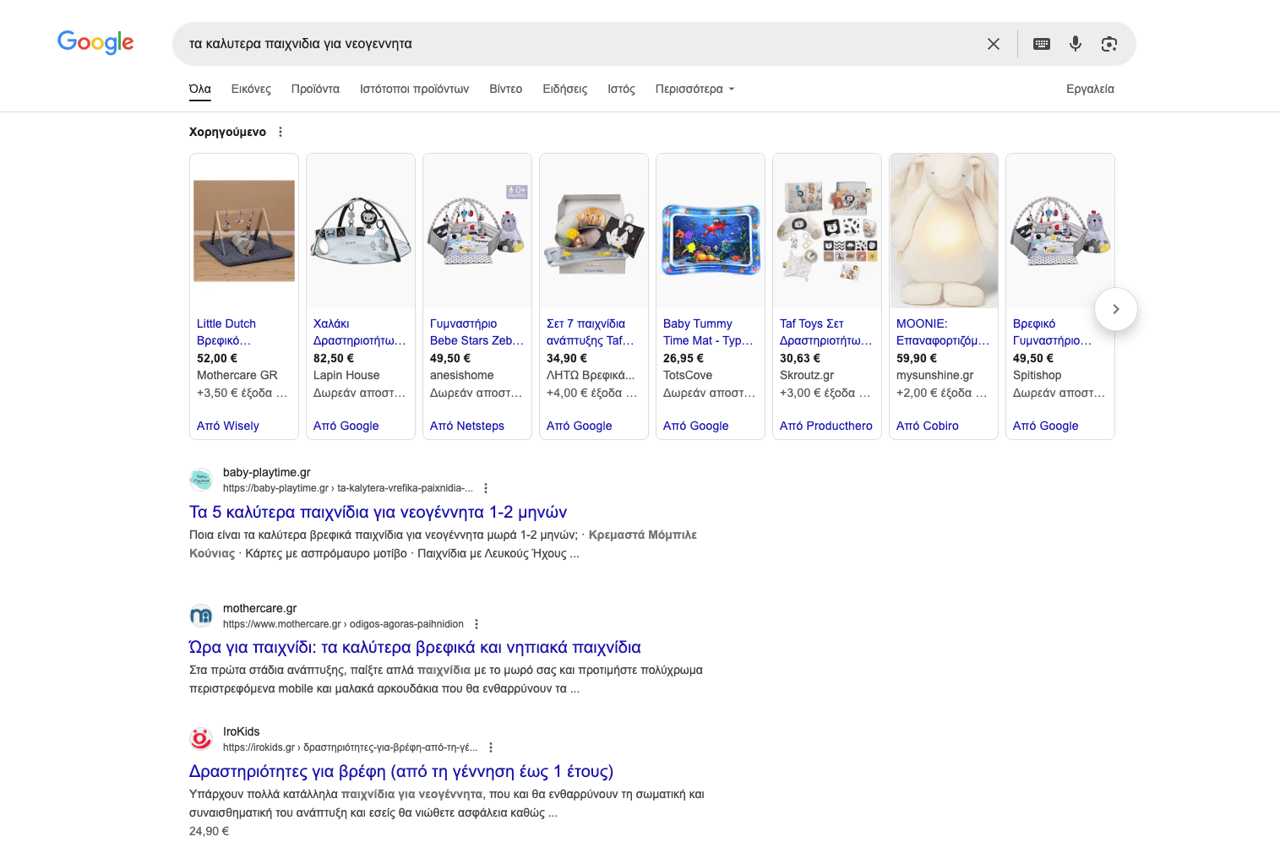Expand the Περισσότερα dropdown
This screenshot has width=1280, height=853.
694,89
